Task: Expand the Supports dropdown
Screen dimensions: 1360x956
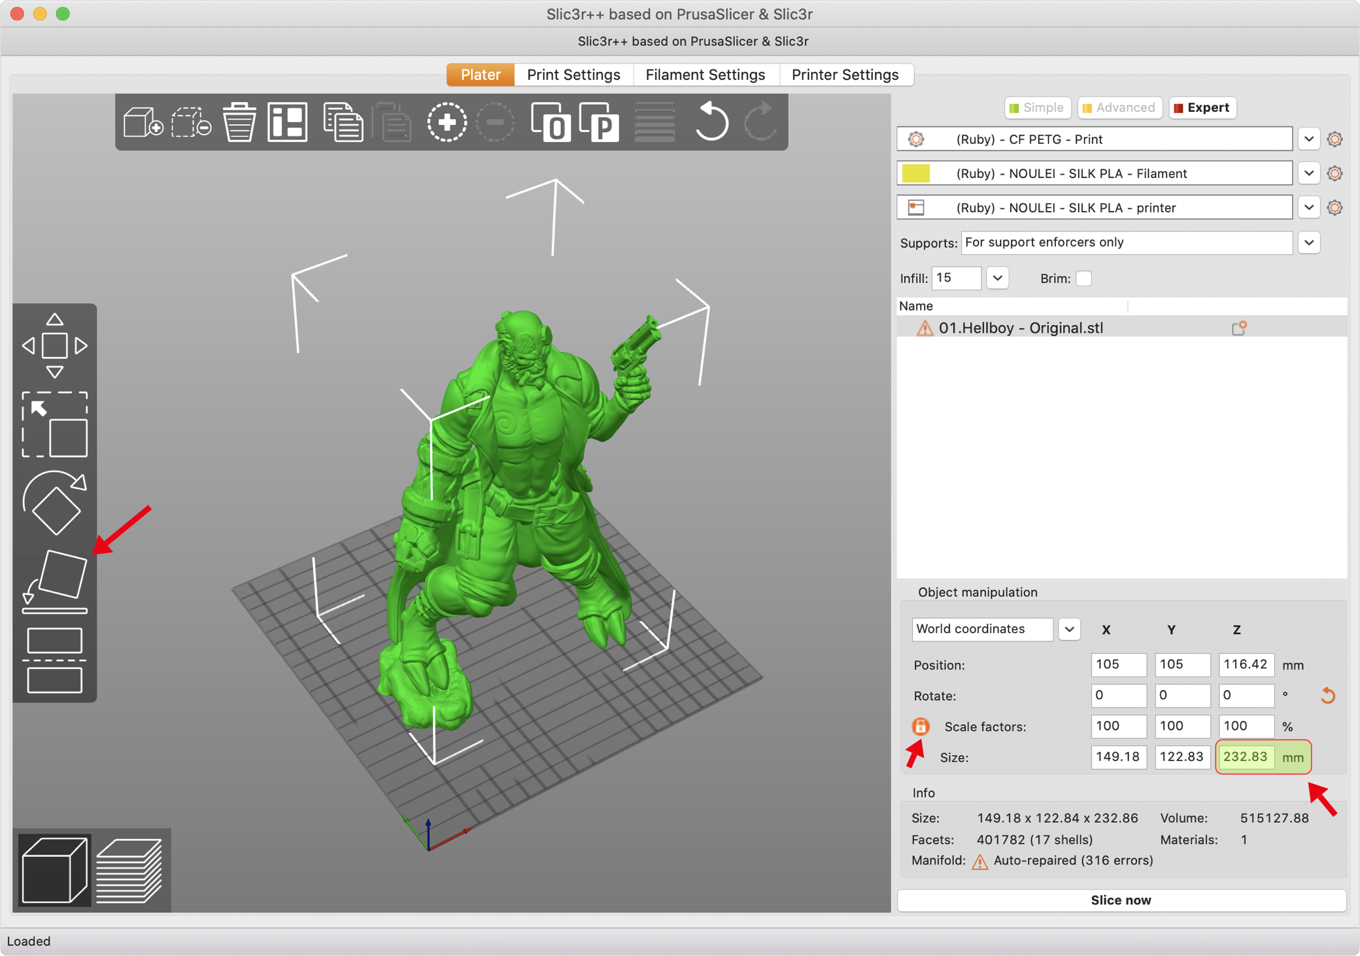Action: coord(1309,243)
